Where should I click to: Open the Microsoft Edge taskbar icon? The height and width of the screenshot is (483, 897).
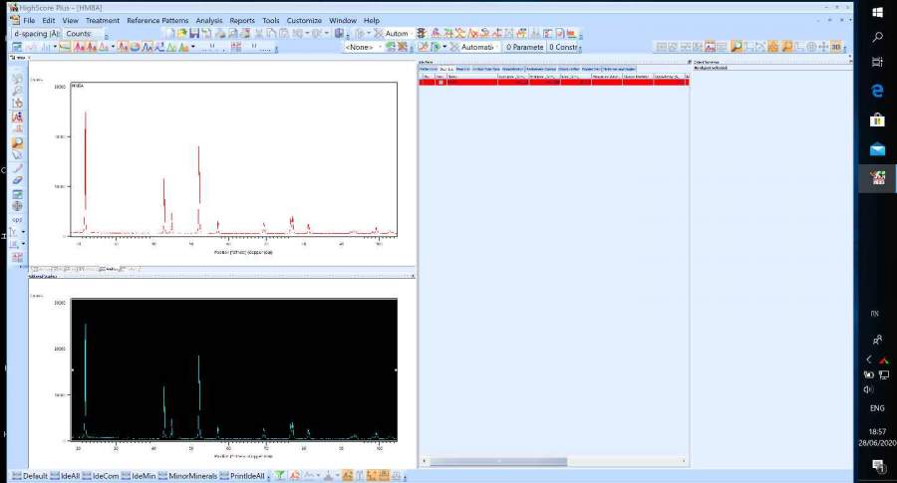(877, 91)
